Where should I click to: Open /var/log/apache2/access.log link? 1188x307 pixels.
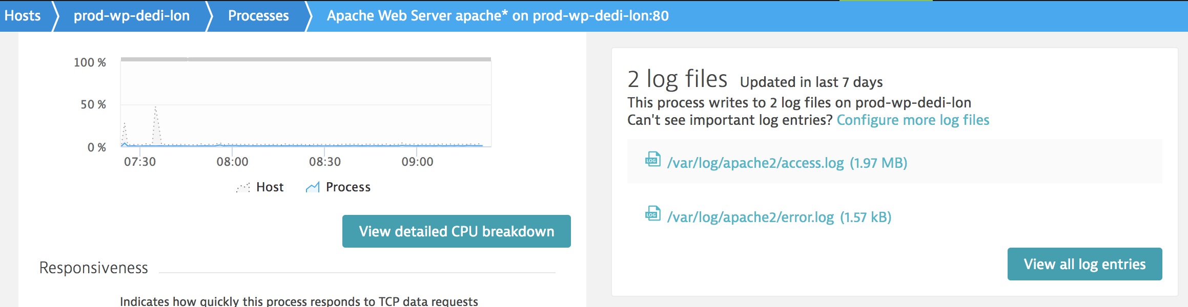click(x=755, y=163)
